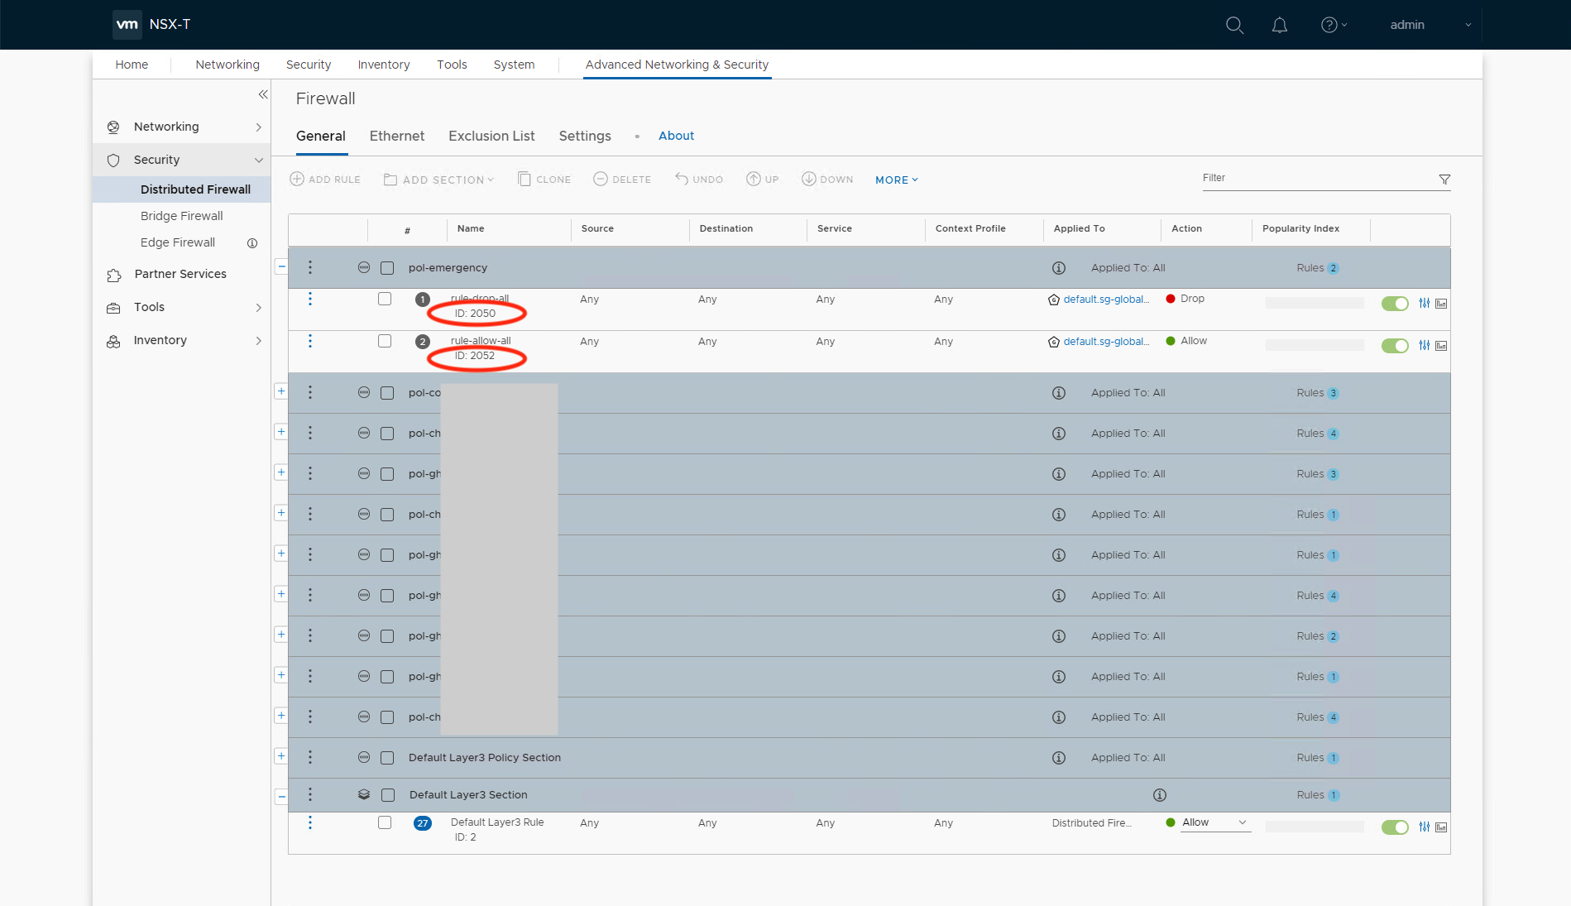1571x906 pixels.
Task: Click the filter funnel icon
Action: 1444,180
